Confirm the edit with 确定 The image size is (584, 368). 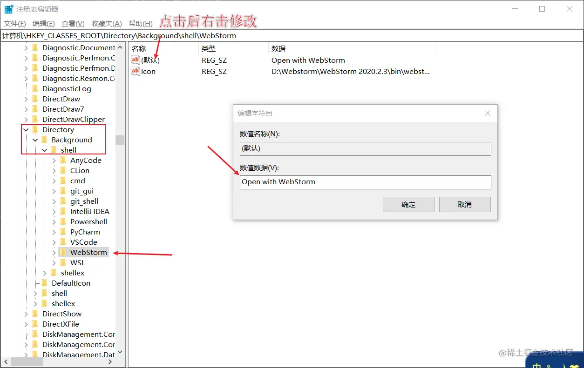408,204
